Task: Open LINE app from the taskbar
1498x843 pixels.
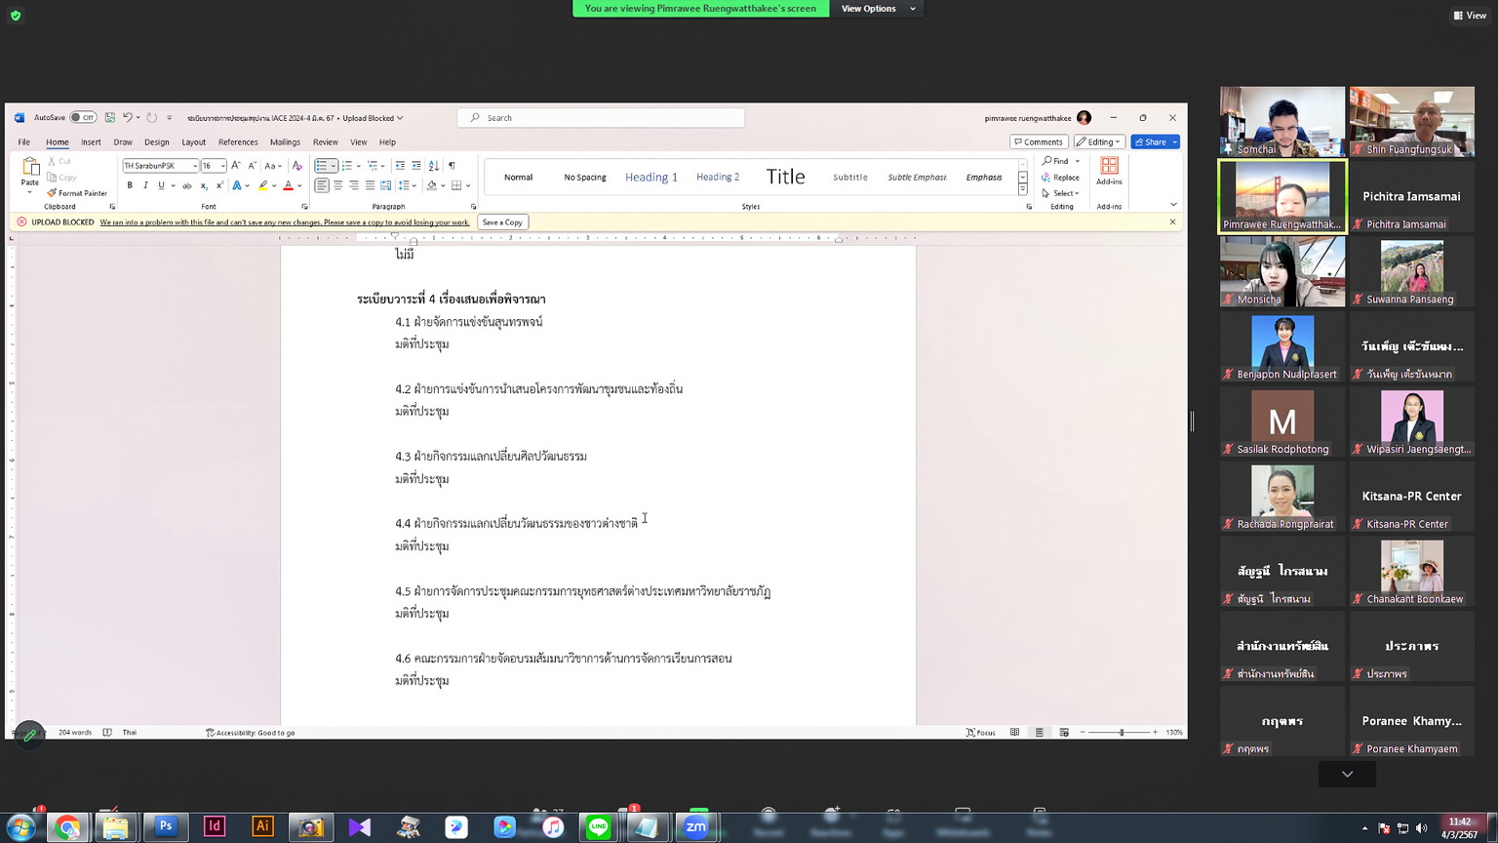Action: 599,827
